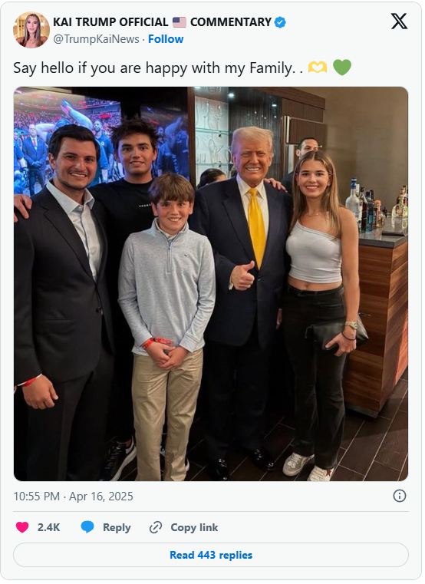Open the X logo link
Image resolution: width=425 pixels, height=584 pixels.
(399, 21)
